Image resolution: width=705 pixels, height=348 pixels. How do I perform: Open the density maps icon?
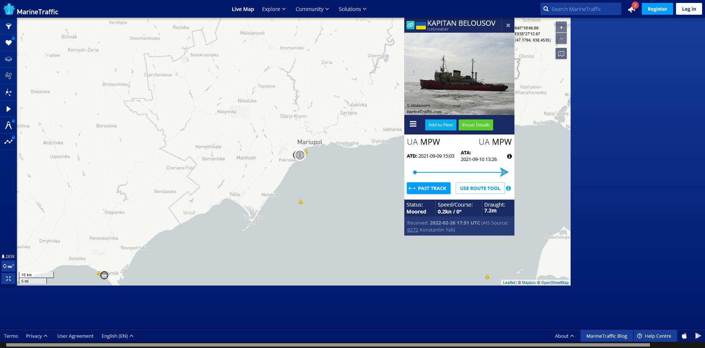[8, 92]
